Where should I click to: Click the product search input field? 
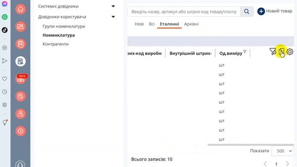184,12
